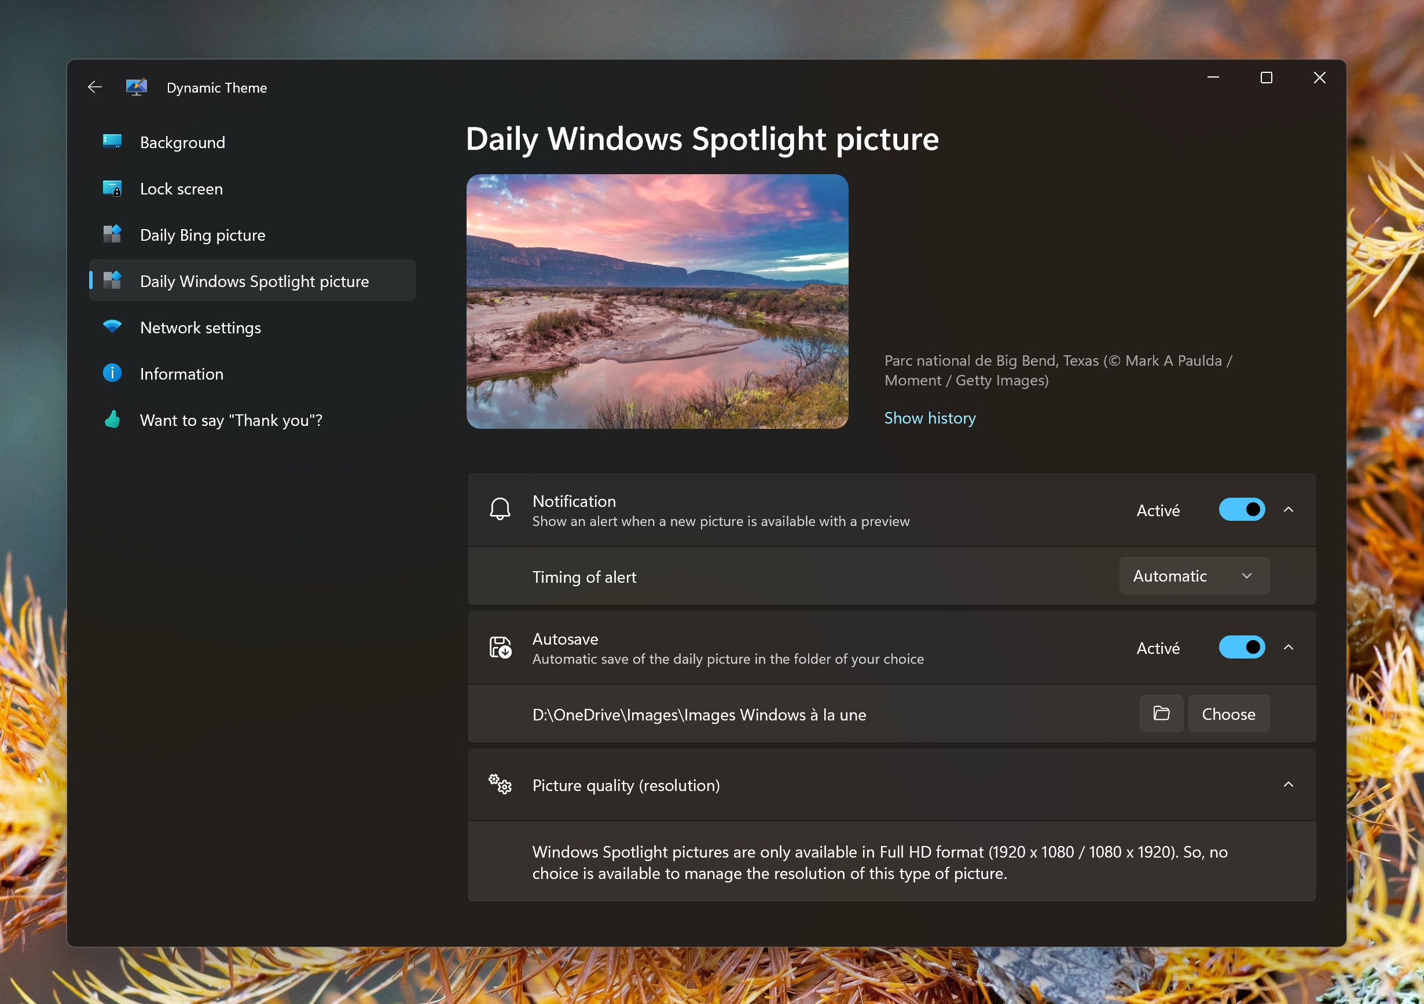Disable the Autosave toggle switch

pos(1242,648)
